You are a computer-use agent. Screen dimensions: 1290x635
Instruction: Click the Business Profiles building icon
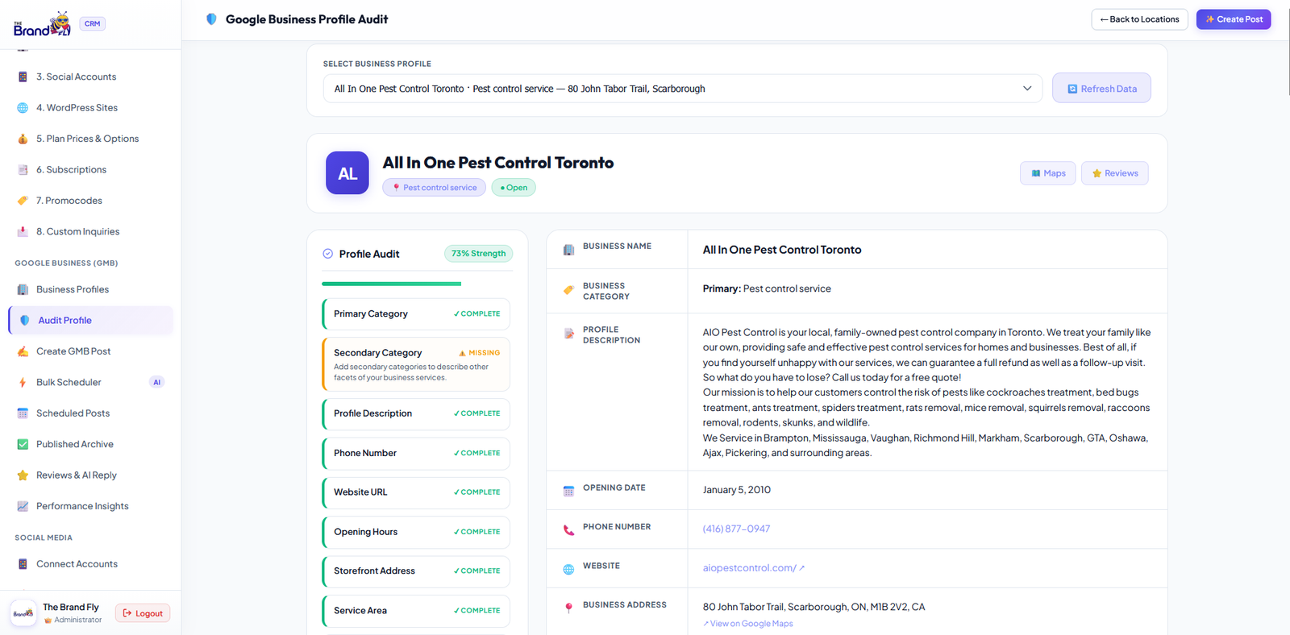(23, 289)
